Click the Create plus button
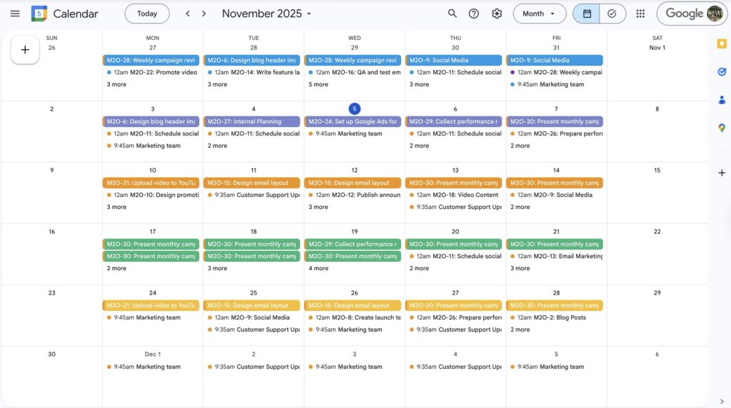Viewport: 731px width, 408px height. (x=25, y=50)
